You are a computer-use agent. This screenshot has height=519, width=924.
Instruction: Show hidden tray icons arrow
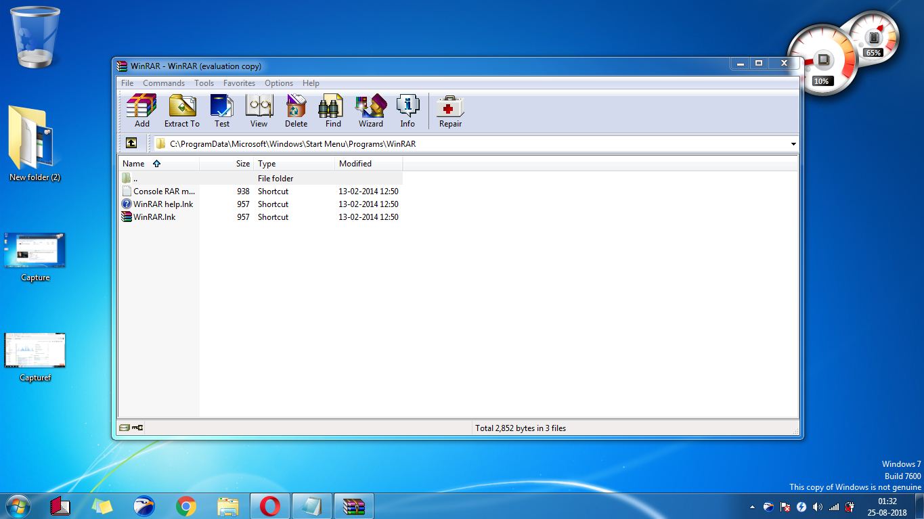[753, 507]
